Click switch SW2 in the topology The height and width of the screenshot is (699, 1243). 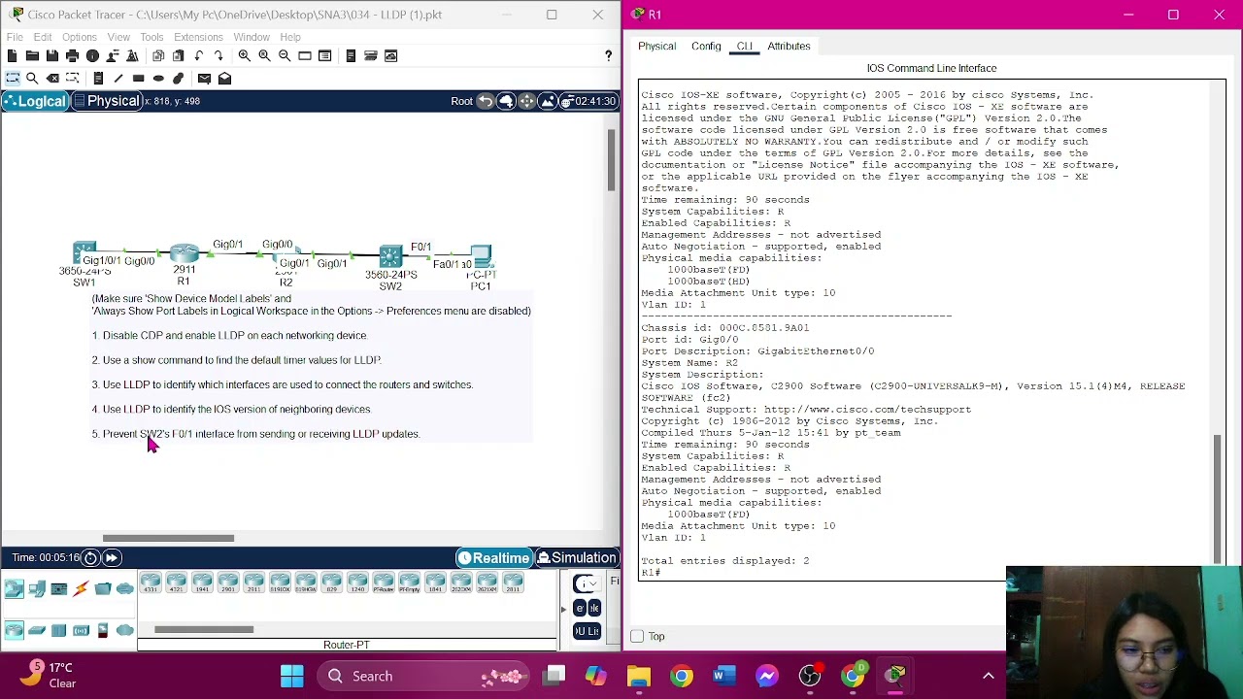(390, 256)
